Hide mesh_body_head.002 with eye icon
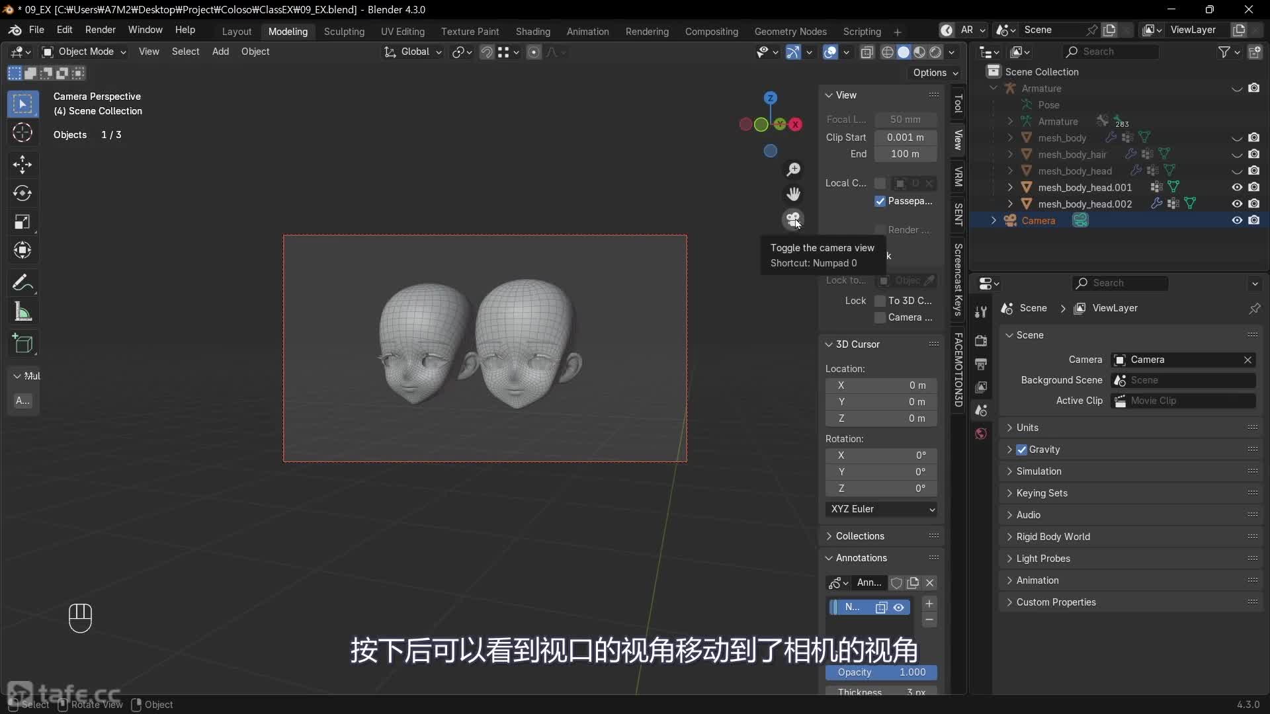 [1236, 204]
